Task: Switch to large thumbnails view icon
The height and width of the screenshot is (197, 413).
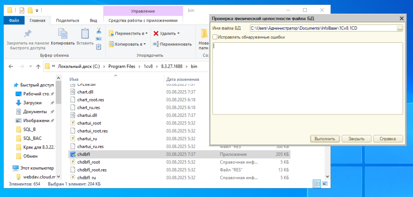Action: tap(325, 184)
